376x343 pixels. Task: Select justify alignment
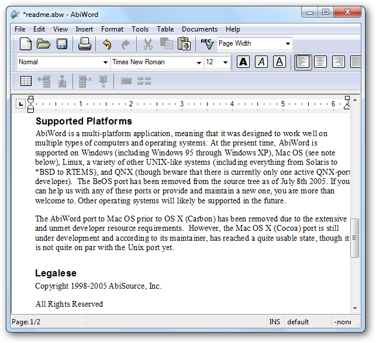356,62
